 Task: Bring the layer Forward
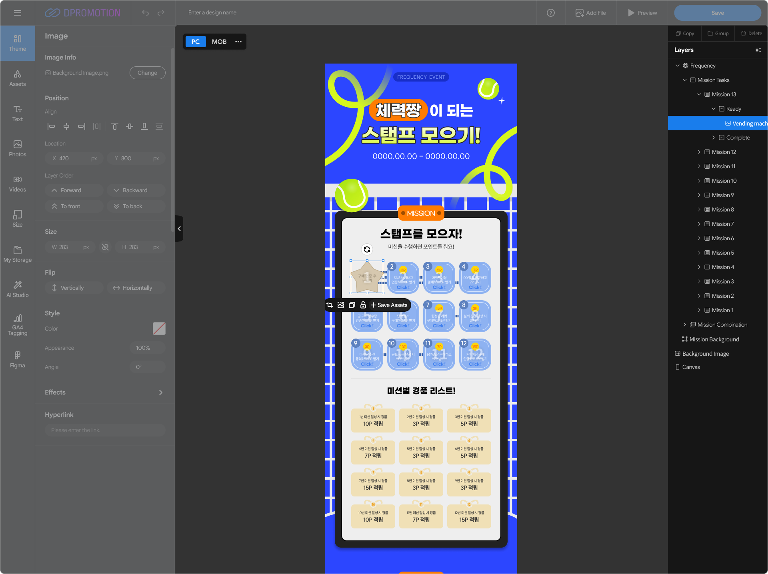click(74, 190)
